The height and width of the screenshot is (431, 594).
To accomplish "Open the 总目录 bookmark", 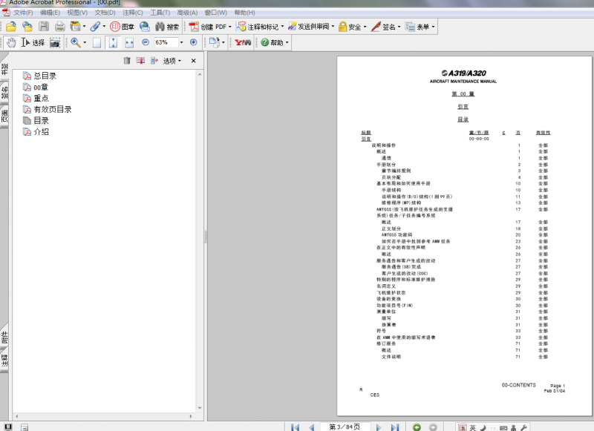I will (x=45, y=76).
